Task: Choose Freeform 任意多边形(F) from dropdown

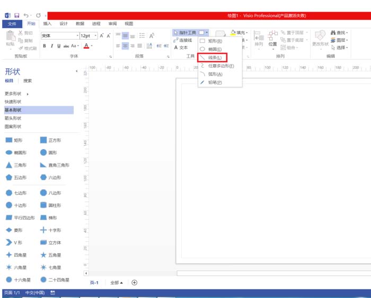Action: pos(220,66)
